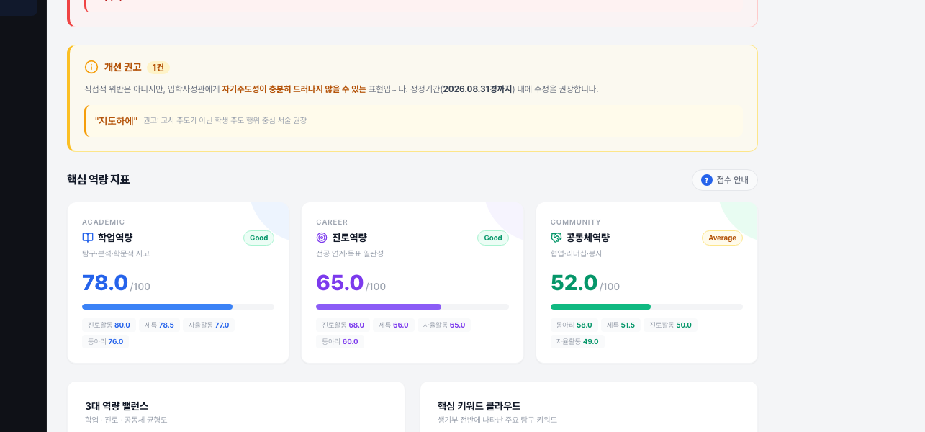Screen dimensions: 925x432
Task: Click the 자율활동 49.0 chip
Action: coord(577,342)
